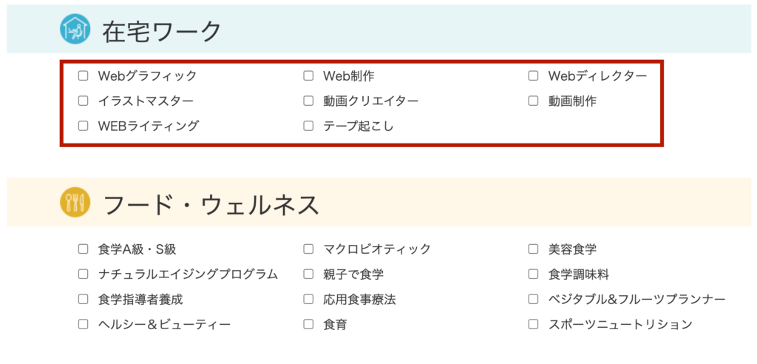Click the blue home-work icon beside 在宅ワーク
757x364 pixels.
75,29
